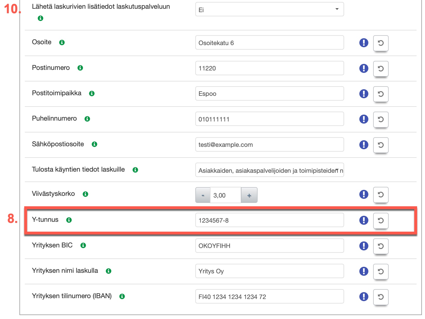Click the green info icon next to Osoite
The image size is (425, 319).
tap(62, 43)
